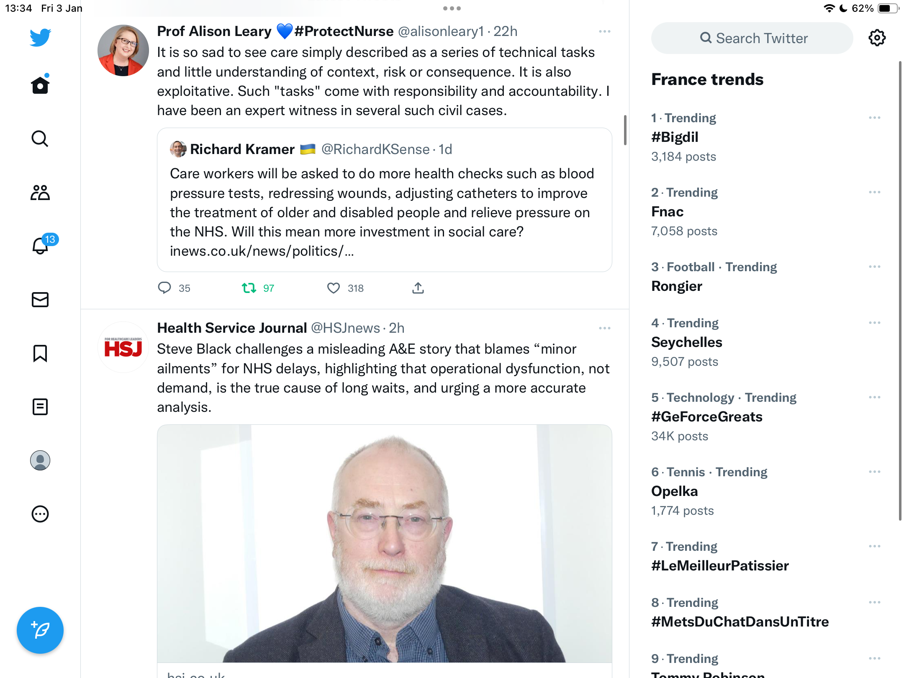Open Steve Black article image

click(x=385, y=543)
